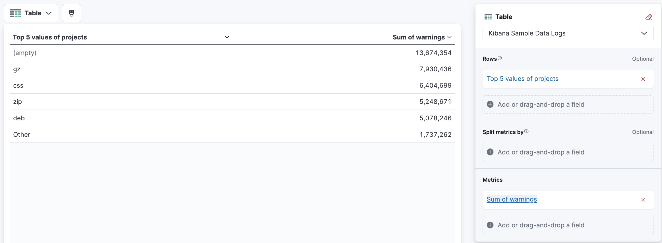This screenshot has width=662, height=243.
Task: Remove the Sum of warnings metric
Action: [643, 200]
